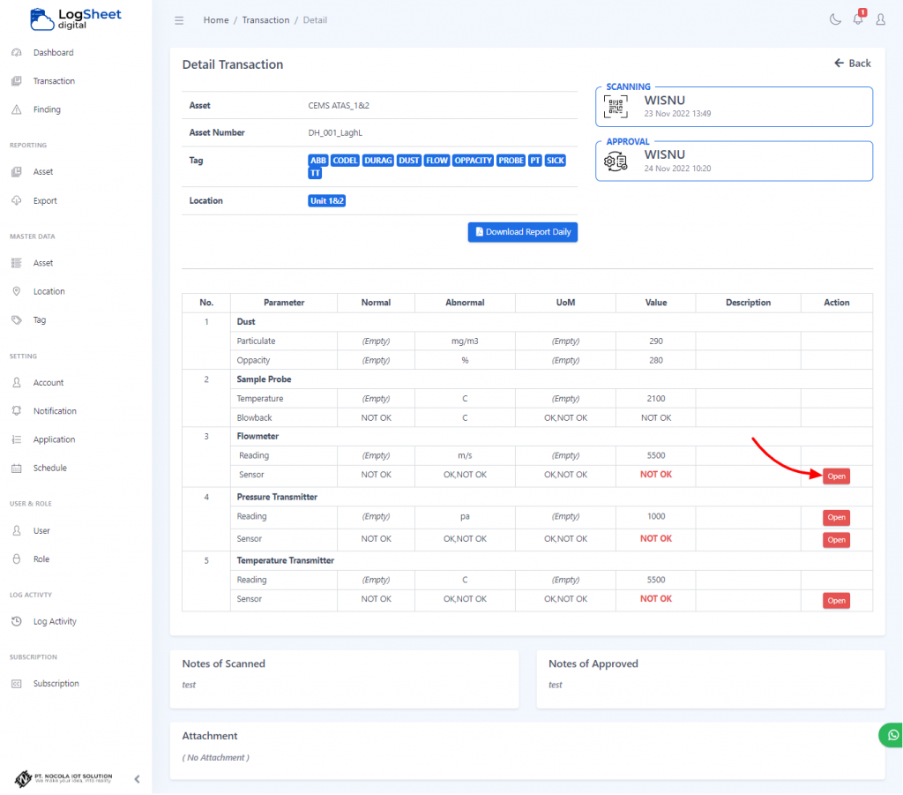Click the Export cloud icon
This screenshot has width=903, height=795.
click(x=17, y=200)
